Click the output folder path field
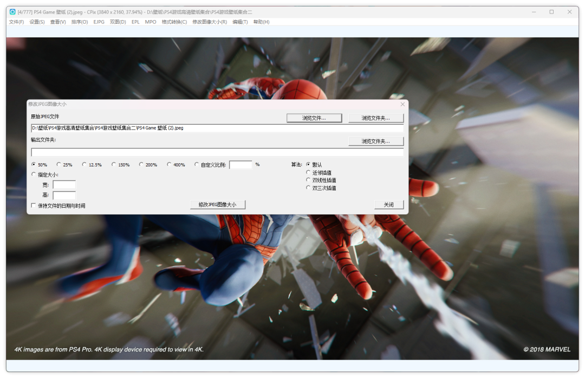Image resolution: width=585 pixels, height=378 pixels. pyautogui.click(x=217, y=152)
